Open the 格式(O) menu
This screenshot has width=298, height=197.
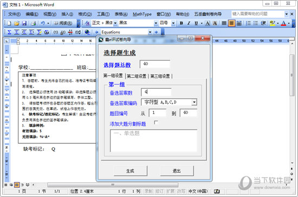85,14
